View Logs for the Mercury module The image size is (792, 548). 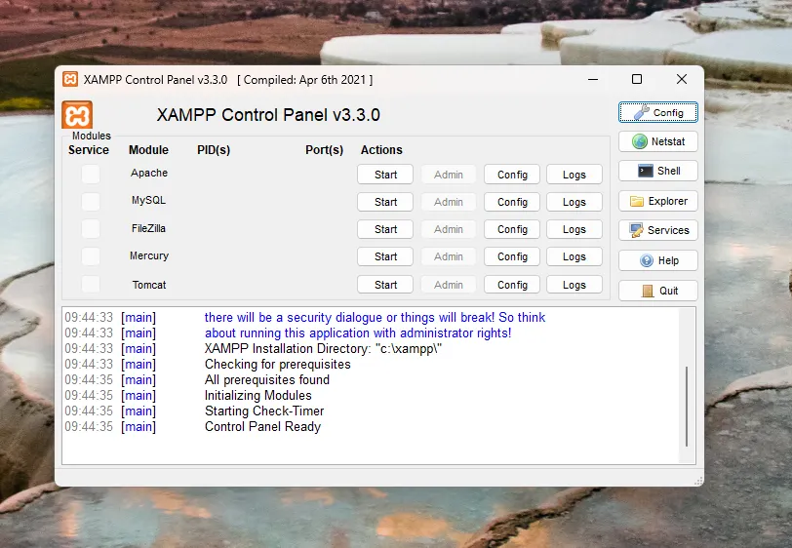[574, 256]
